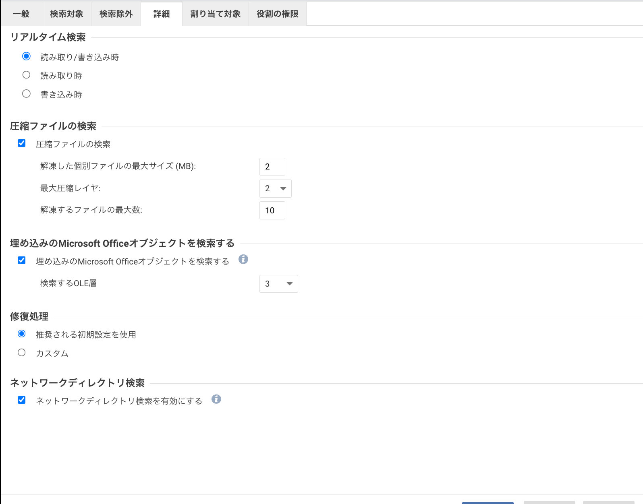Toggle ネットワークディレクトリ検索を有効にする checkbox
This screenshot has width=643, height=504.
pyautogui.click(x=22, y=400)
